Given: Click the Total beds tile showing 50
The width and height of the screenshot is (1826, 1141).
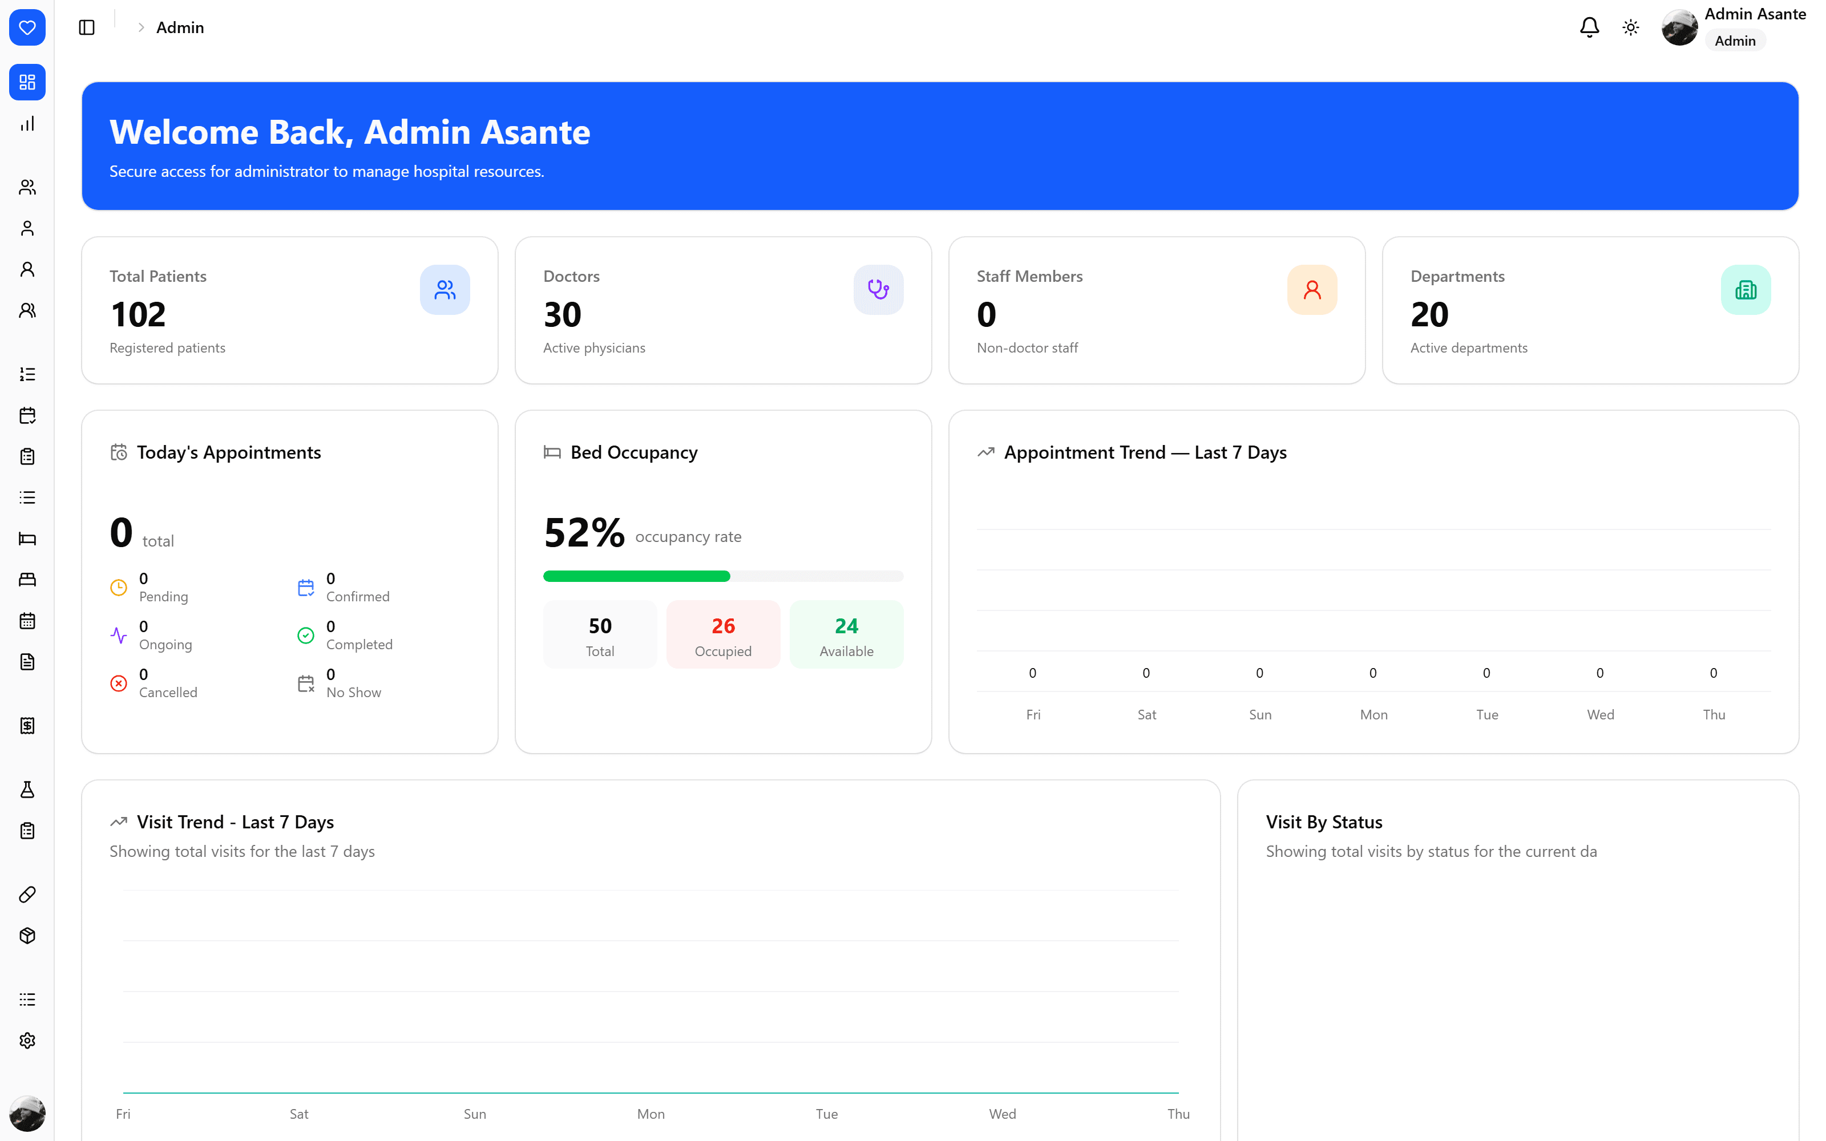Looking at the screenshot, I should tap(600, 634).
